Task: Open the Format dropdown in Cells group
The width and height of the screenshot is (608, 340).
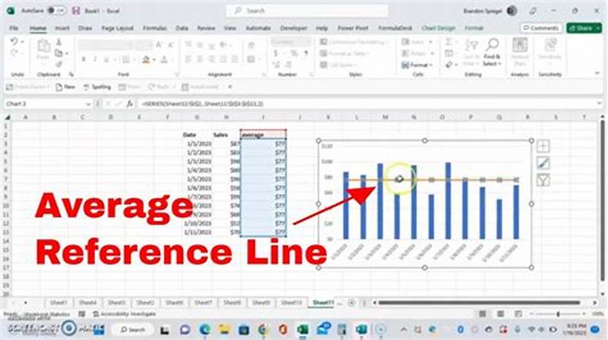Action: (x=417, y=65)
